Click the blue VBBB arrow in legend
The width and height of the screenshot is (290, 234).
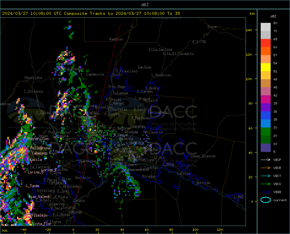click(266, 192)
